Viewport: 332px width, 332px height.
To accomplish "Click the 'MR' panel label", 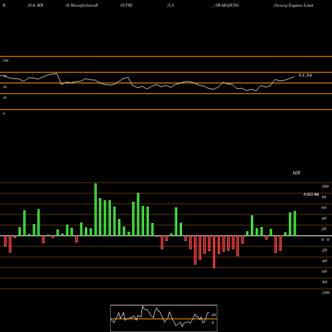I will (x=296, y=173).
